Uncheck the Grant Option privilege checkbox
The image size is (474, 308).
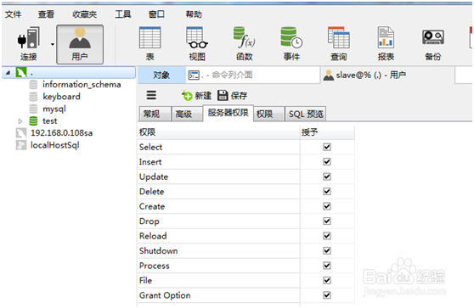point(327,295)
